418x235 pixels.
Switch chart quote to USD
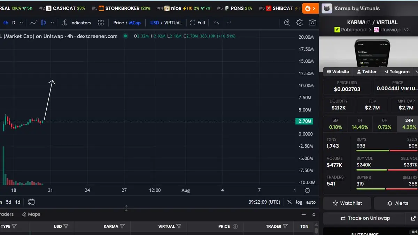[155, 23]
